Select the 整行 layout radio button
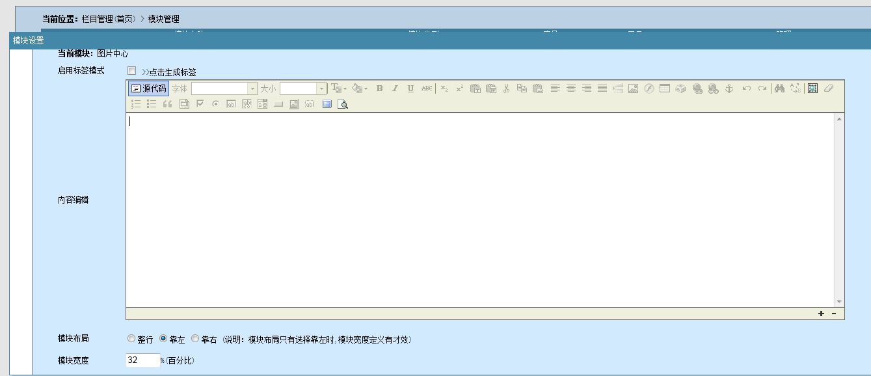The height and width of the screenshot is (376, 871). pyautogui.click(x=131, y=339)
